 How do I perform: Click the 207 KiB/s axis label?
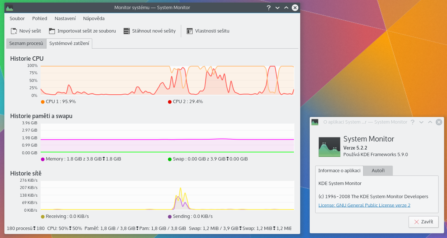(29, 188)
